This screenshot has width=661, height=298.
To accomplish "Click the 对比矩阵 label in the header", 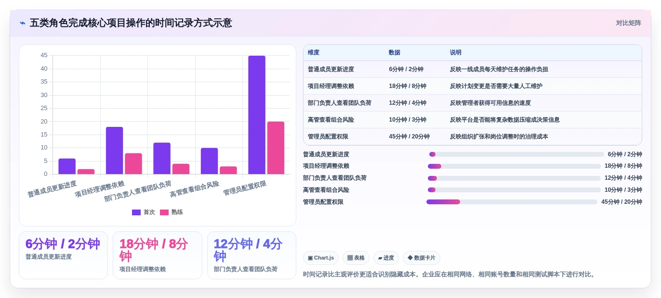I will 629,23.
